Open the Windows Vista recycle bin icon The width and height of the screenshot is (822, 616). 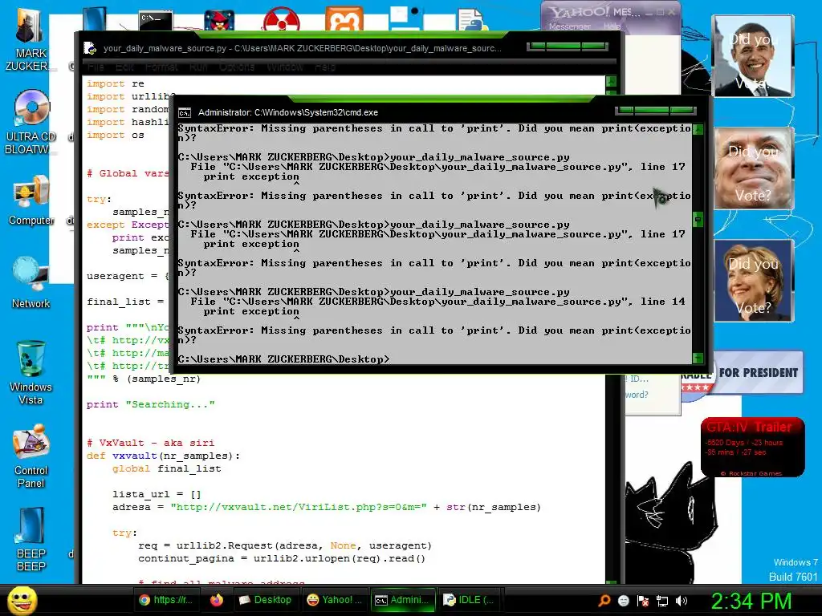coord(31,373)
